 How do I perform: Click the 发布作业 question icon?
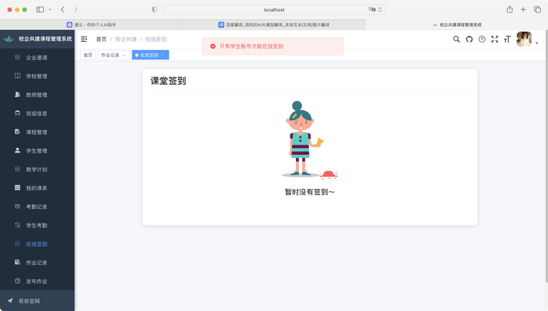pos(18,281)
